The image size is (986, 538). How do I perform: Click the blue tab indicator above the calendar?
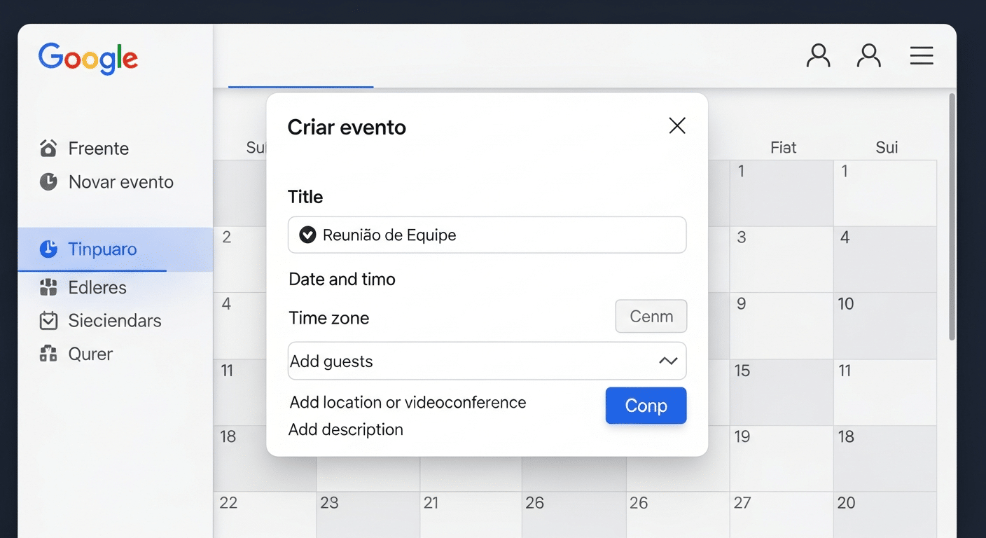pos(300,88)
